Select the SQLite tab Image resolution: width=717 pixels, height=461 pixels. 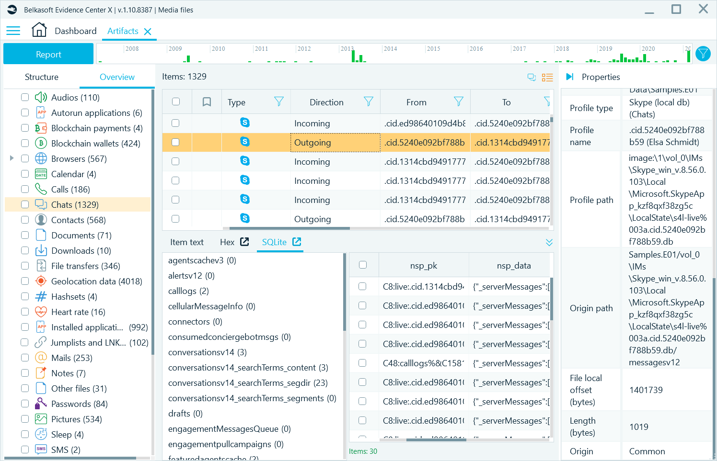[x=274, y=242]
